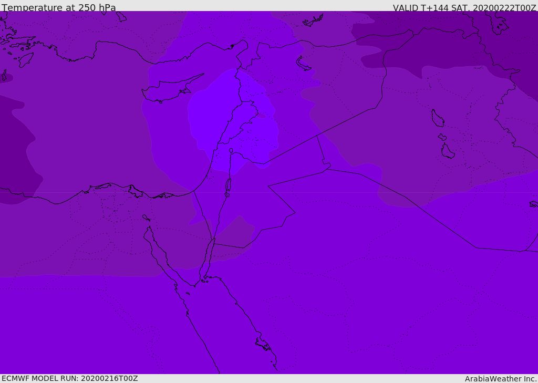Click the 'Temperature at 250 hPa' title
This screenshot has width=538, height=383.
(x=59, y=7)
